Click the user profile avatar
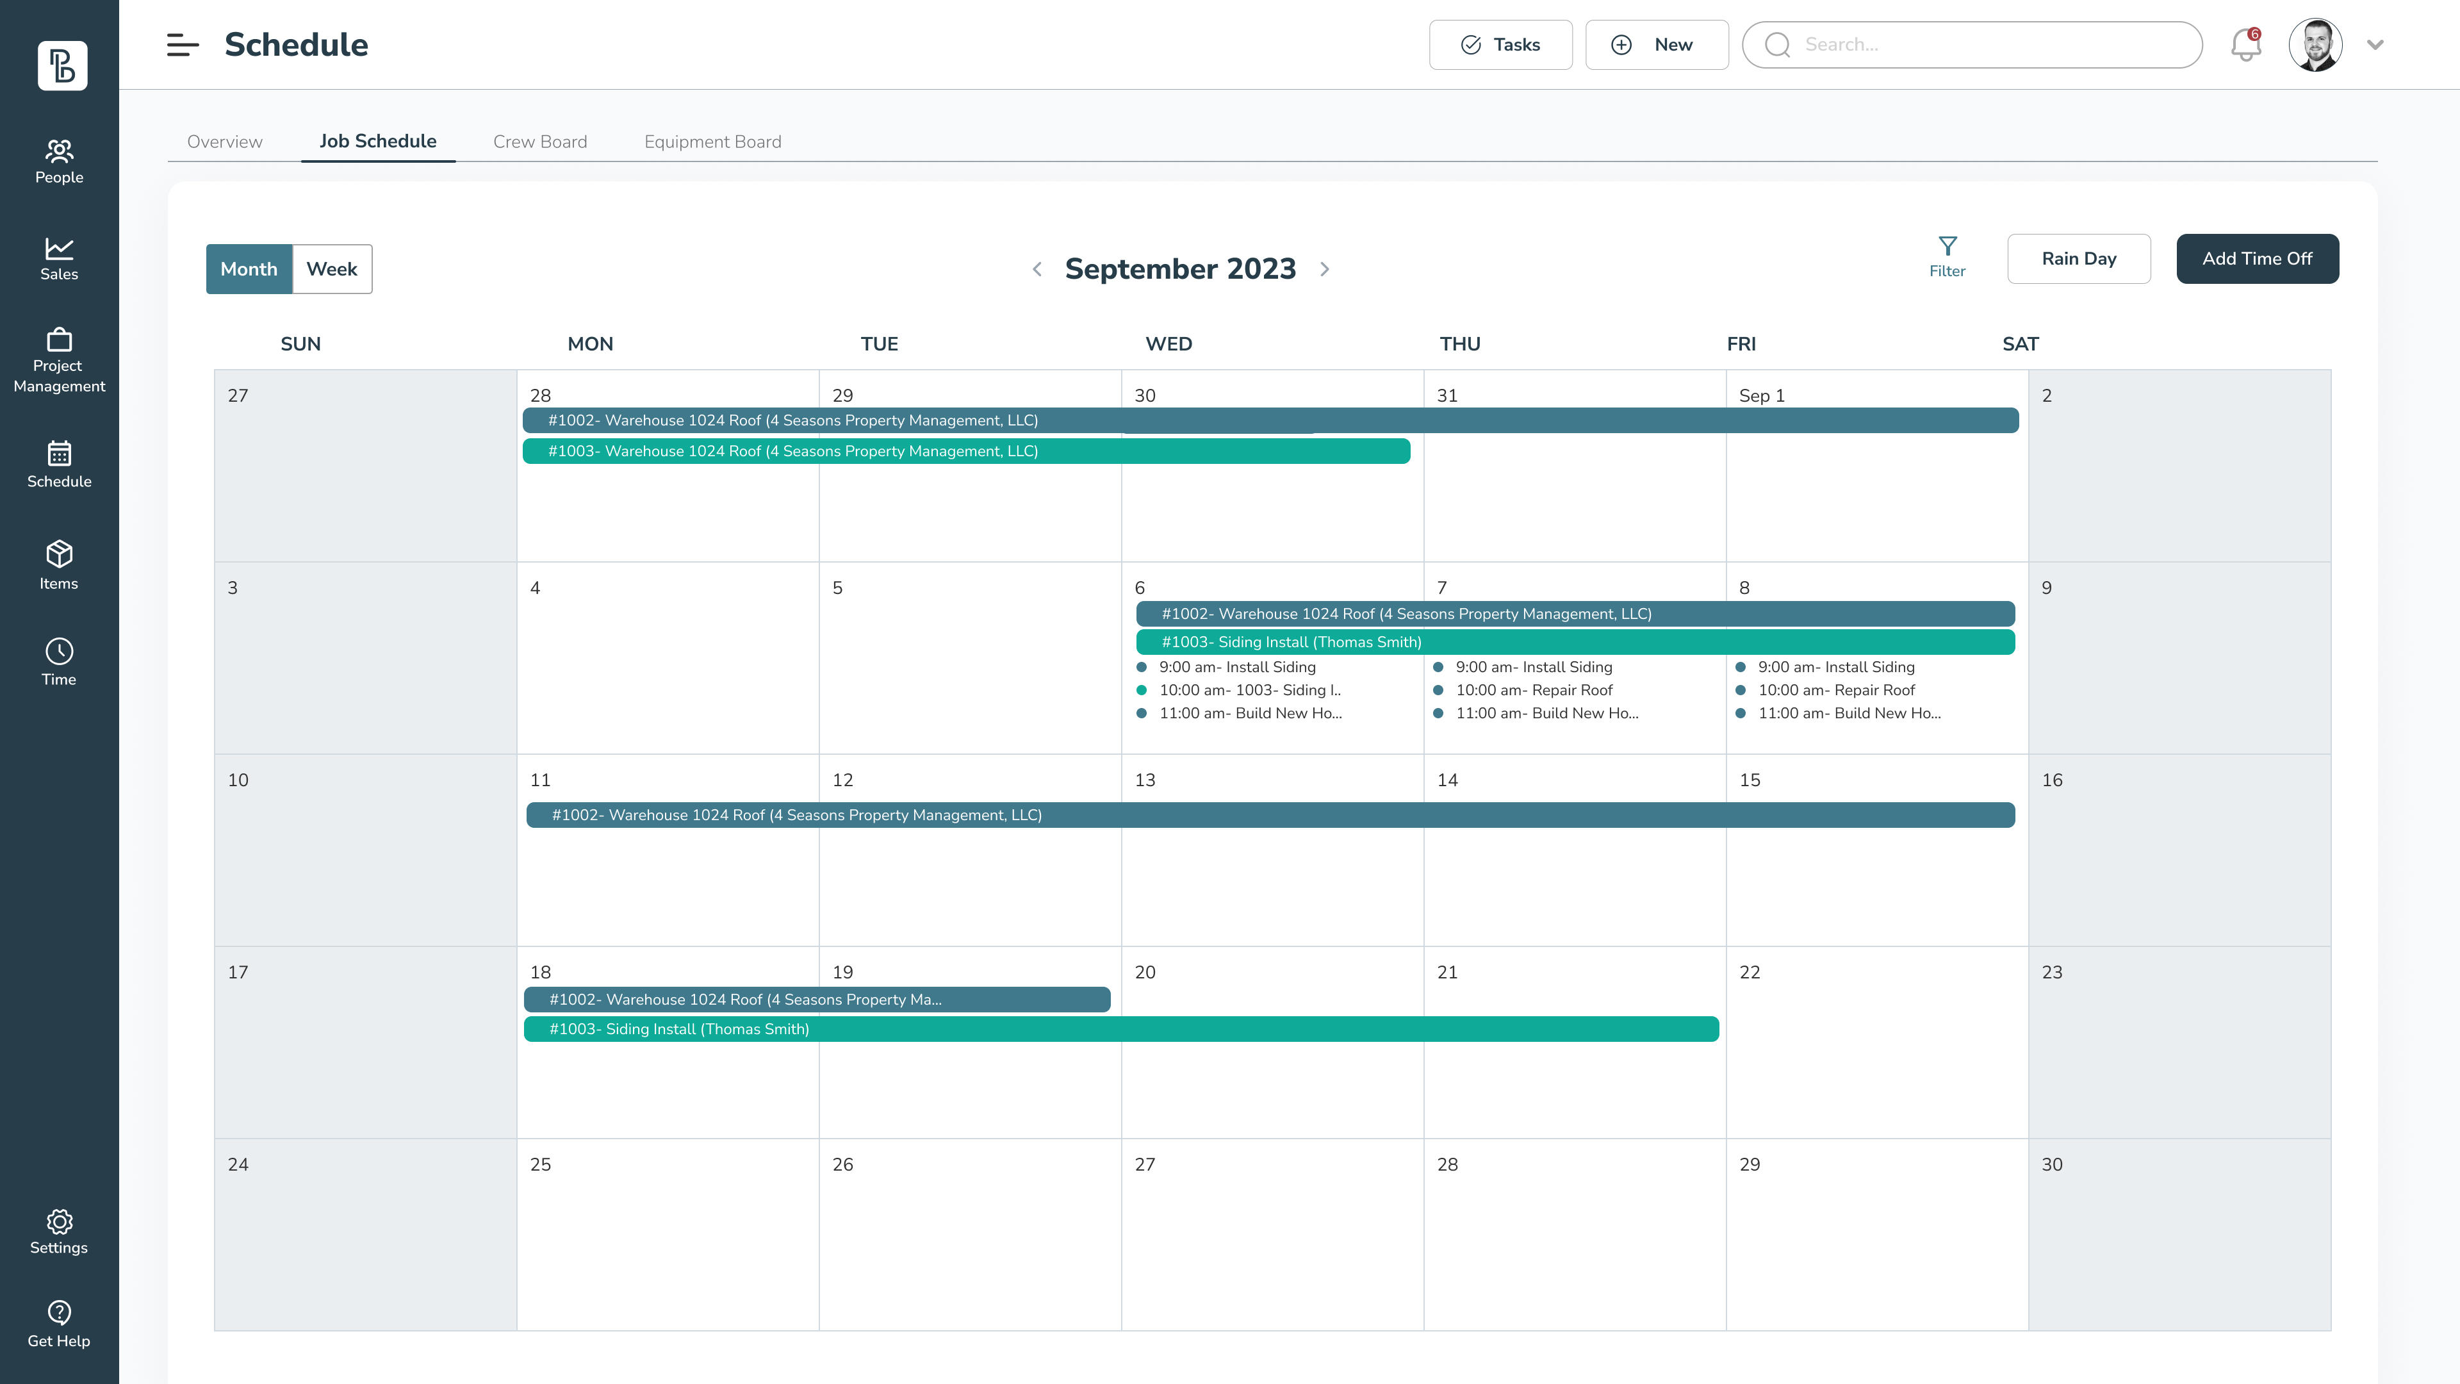The width and height of the screenshot is (2460, 1384). pos(2315,45)
